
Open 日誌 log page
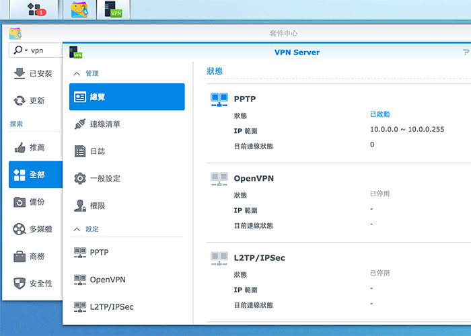point(126,151)
